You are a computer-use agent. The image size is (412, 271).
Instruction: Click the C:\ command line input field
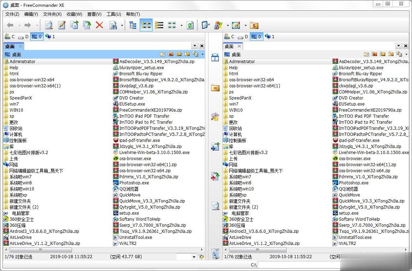(299, 265)
